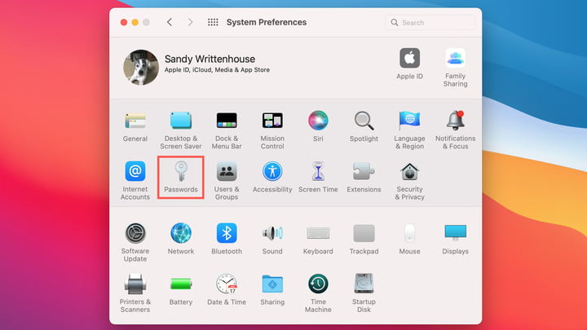The image size is (587, 330).
Task: Click the Search field
Action: (430, 23)
